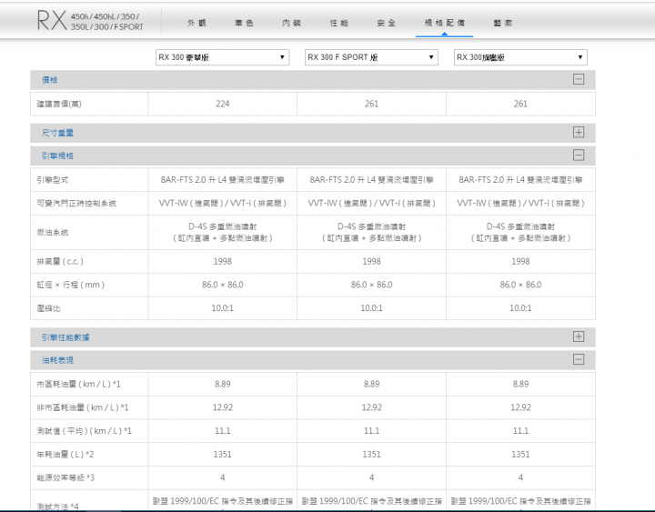Expand the 尺寸重量 section with its plus icon

[x=579, y=133]
